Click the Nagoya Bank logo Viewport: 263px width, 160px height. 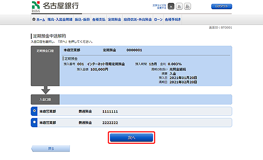tap(55, 7)
